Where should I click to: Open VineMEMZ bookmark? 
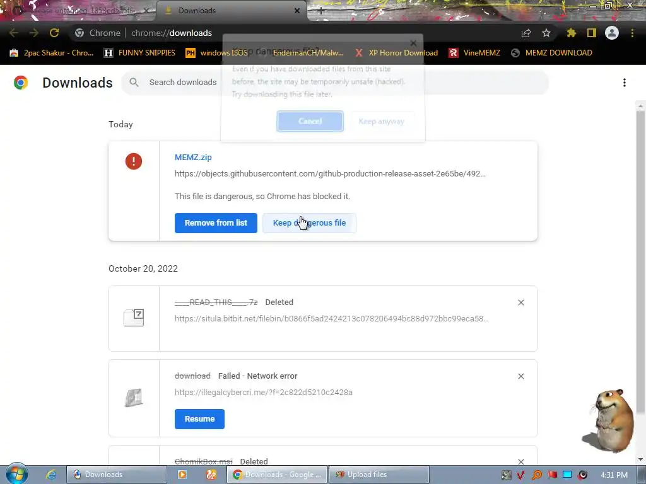pyautogui.click(x=474, y=53)
